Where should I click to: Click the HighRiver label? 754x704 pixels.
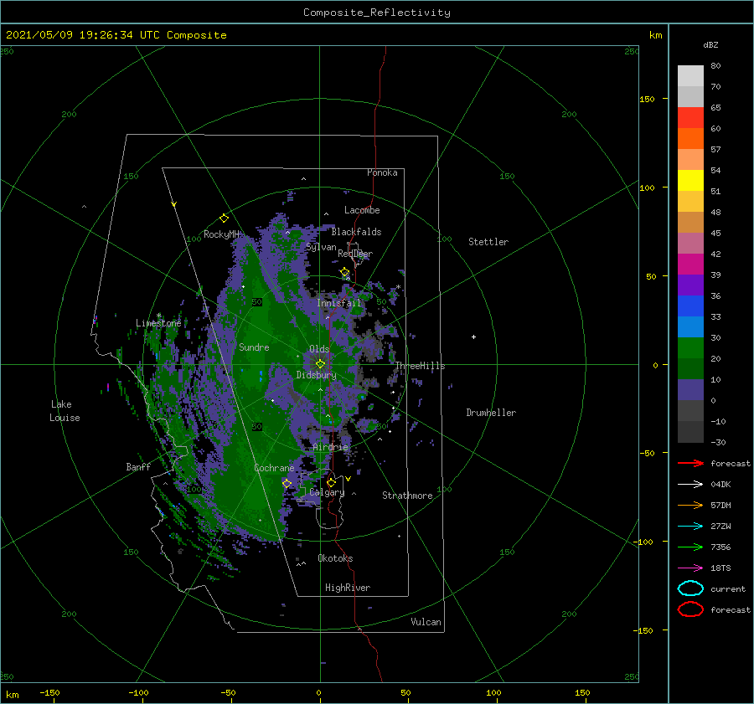point(347,588)
